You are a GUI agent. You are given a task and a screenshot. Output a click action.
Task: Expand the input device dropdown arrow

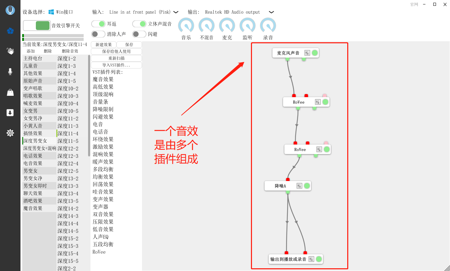[x=176, y=12]
